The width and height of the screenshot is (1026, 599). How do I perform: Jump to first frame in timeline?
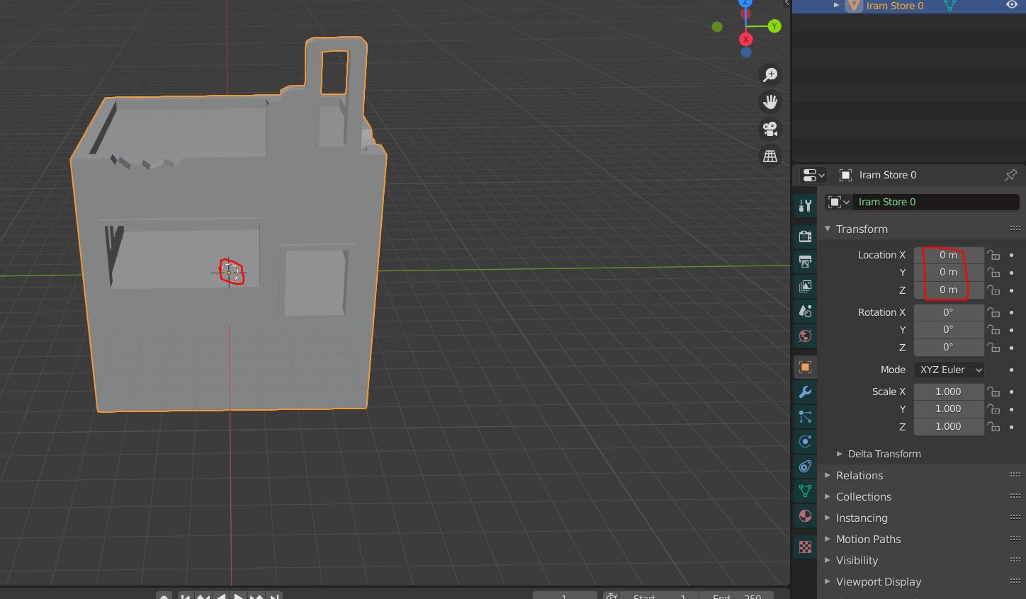click(x=186, y=596)
